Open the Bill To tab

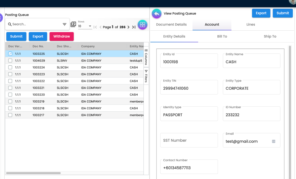(222, 36)
